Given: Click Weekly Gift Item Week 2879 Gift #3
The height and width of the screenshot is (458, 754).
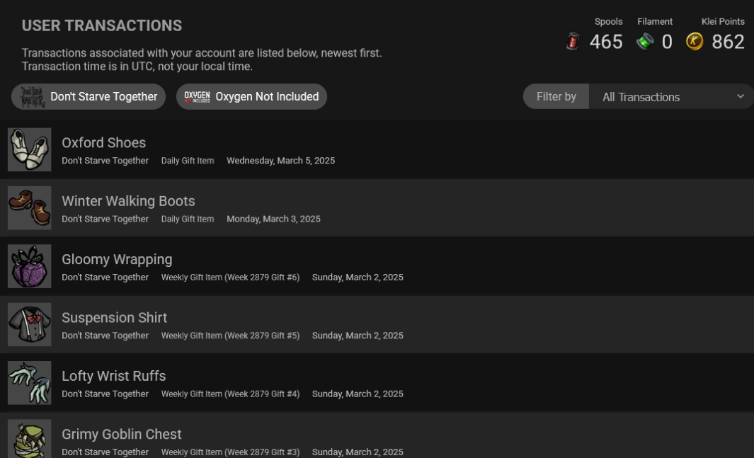Looking at the screenshot, I should pyautogui.click(x=230, y=452).
